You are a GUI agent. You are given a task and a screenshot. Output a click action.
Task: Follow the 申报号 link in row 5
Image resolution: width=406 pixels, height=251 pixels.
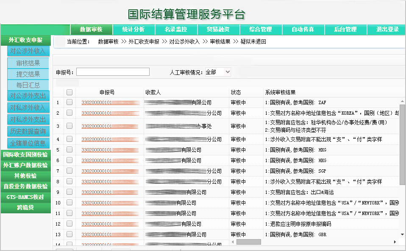pyautogui.click(x=110, y=150)
